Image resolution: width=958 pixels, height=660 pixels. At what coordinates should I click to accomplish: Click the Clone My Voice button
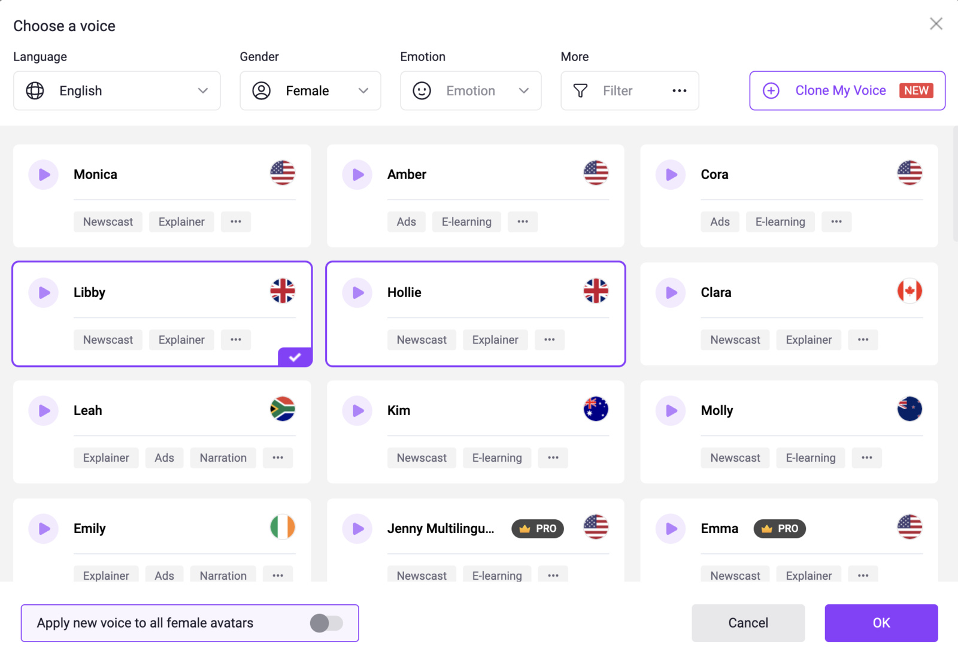point(841,90)
